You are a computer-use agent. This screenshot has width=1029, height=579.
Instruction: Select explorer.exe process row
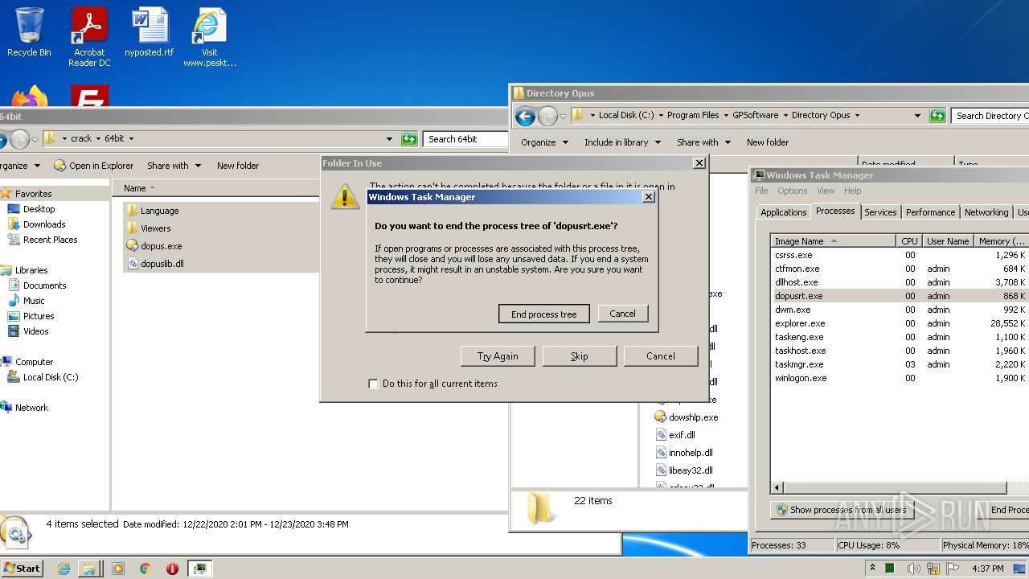click(x=899, y=323)
